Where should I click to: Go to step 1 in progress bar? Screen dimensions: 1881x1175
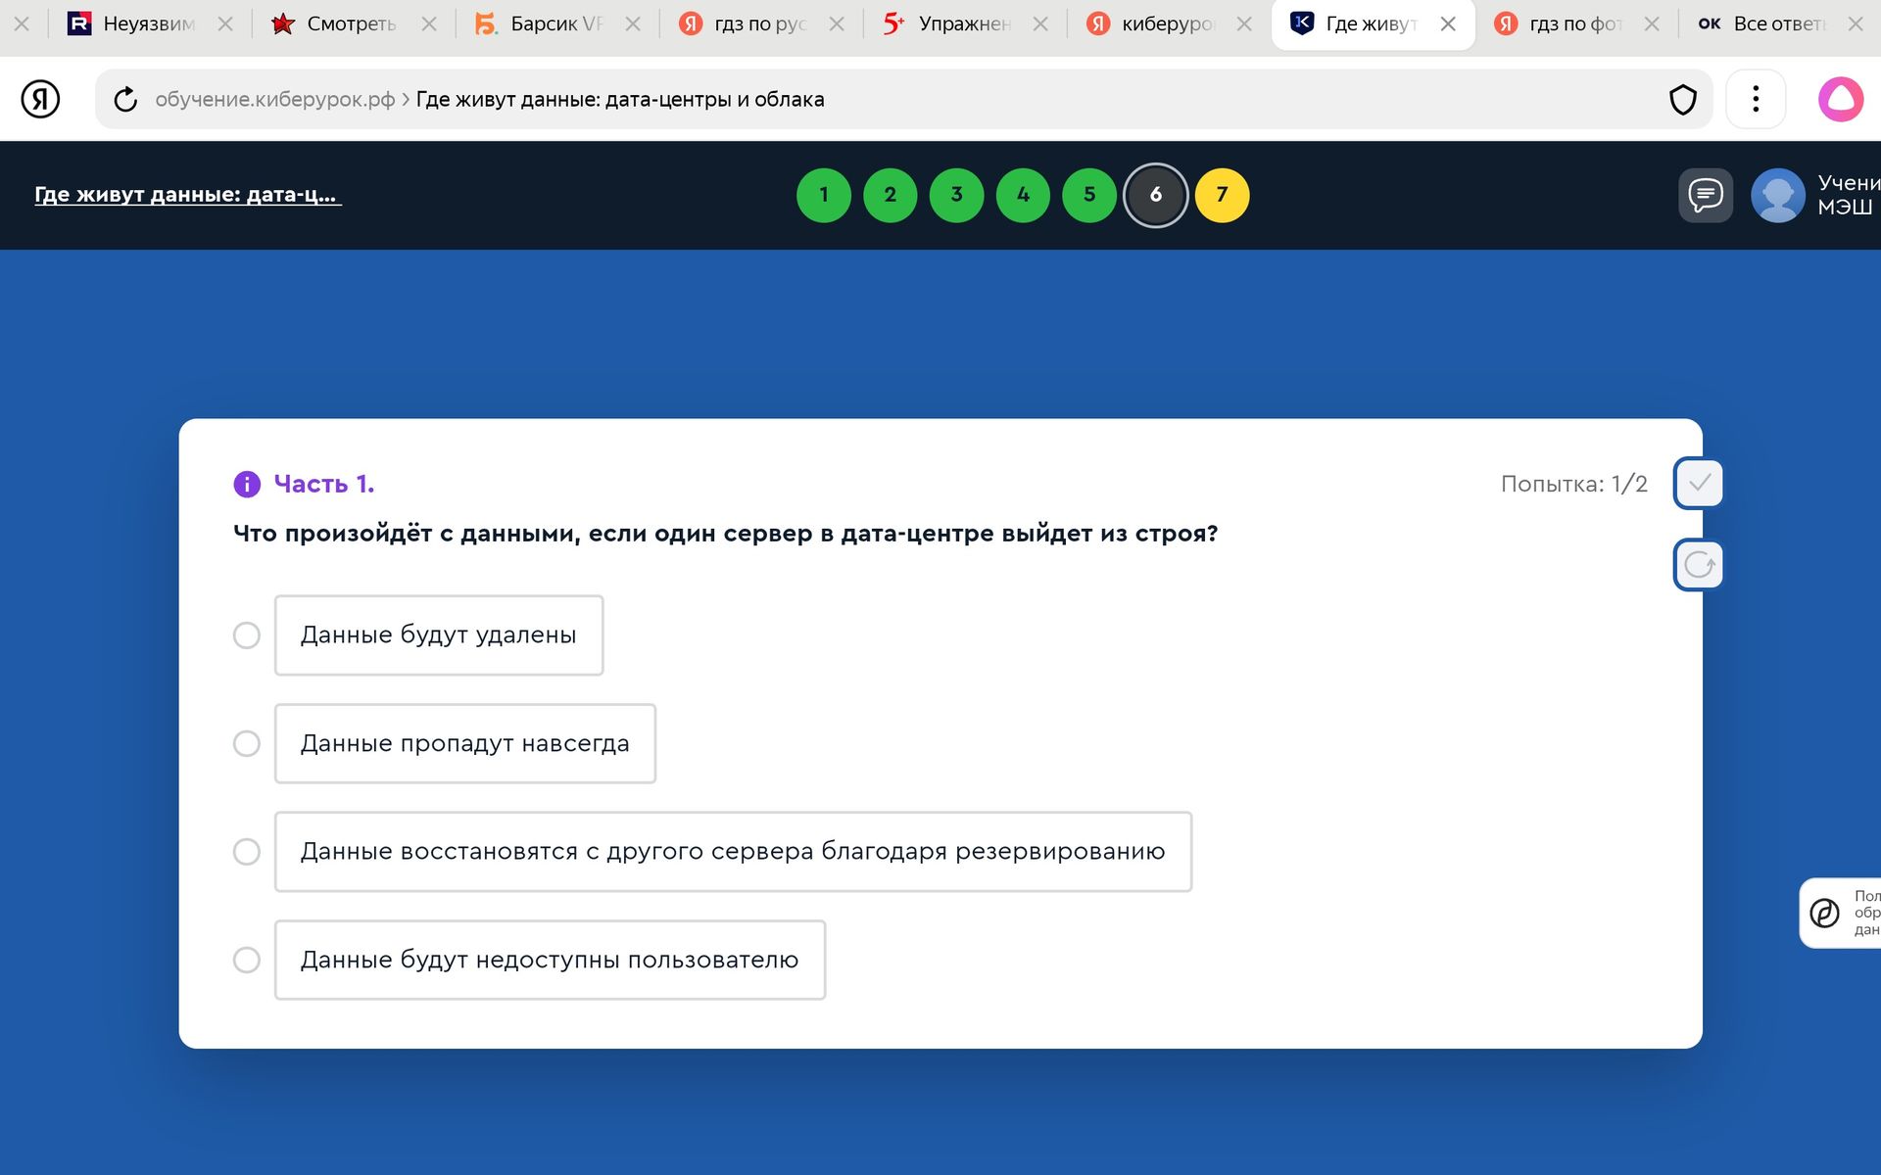pos(824,195)
